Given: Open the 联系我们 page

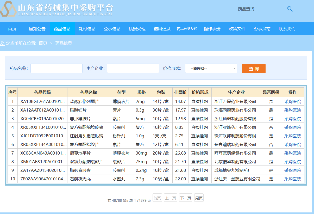Looking at the screenshot, I should (x=287, y=29).
